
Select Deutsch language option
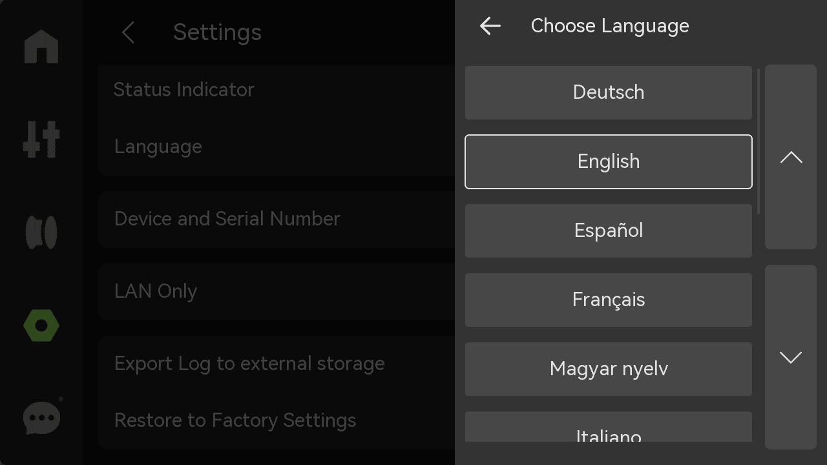[609, 92]
